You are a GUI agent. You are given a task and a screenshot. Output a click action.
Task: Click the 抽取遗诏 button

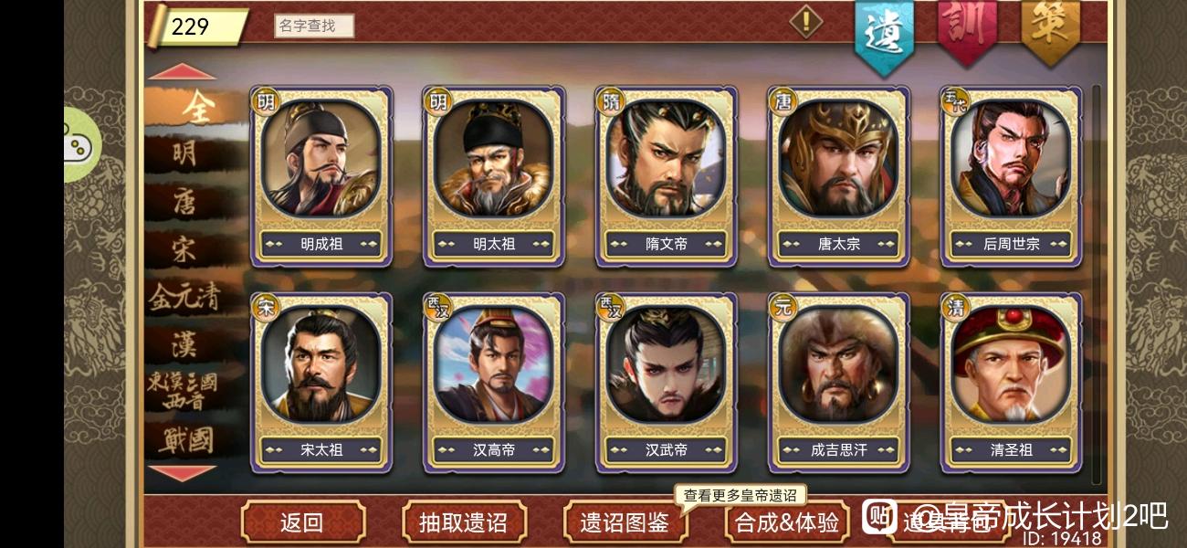464,522
